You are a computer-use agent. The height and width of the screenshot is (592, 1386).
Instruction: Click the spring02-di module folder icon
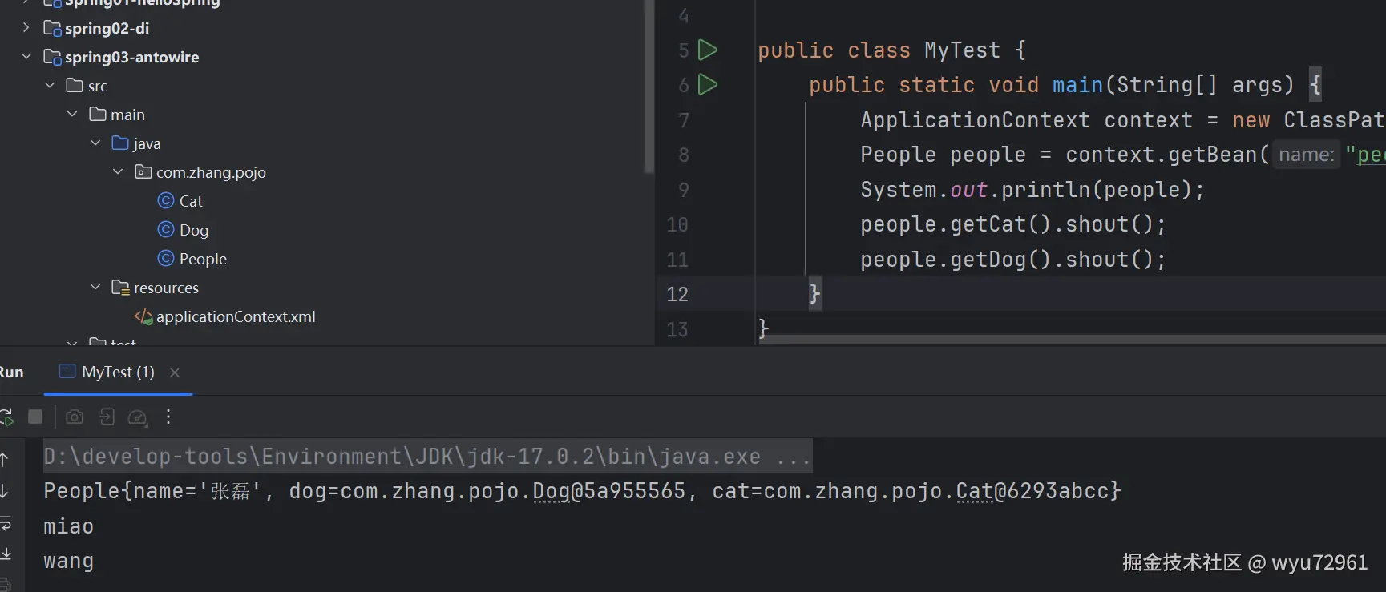[x=52, y=28]
